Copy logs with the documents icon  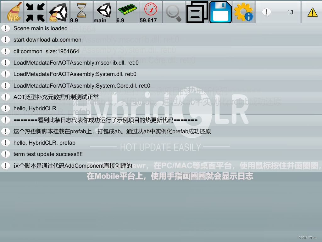click(x=197, y=12)
